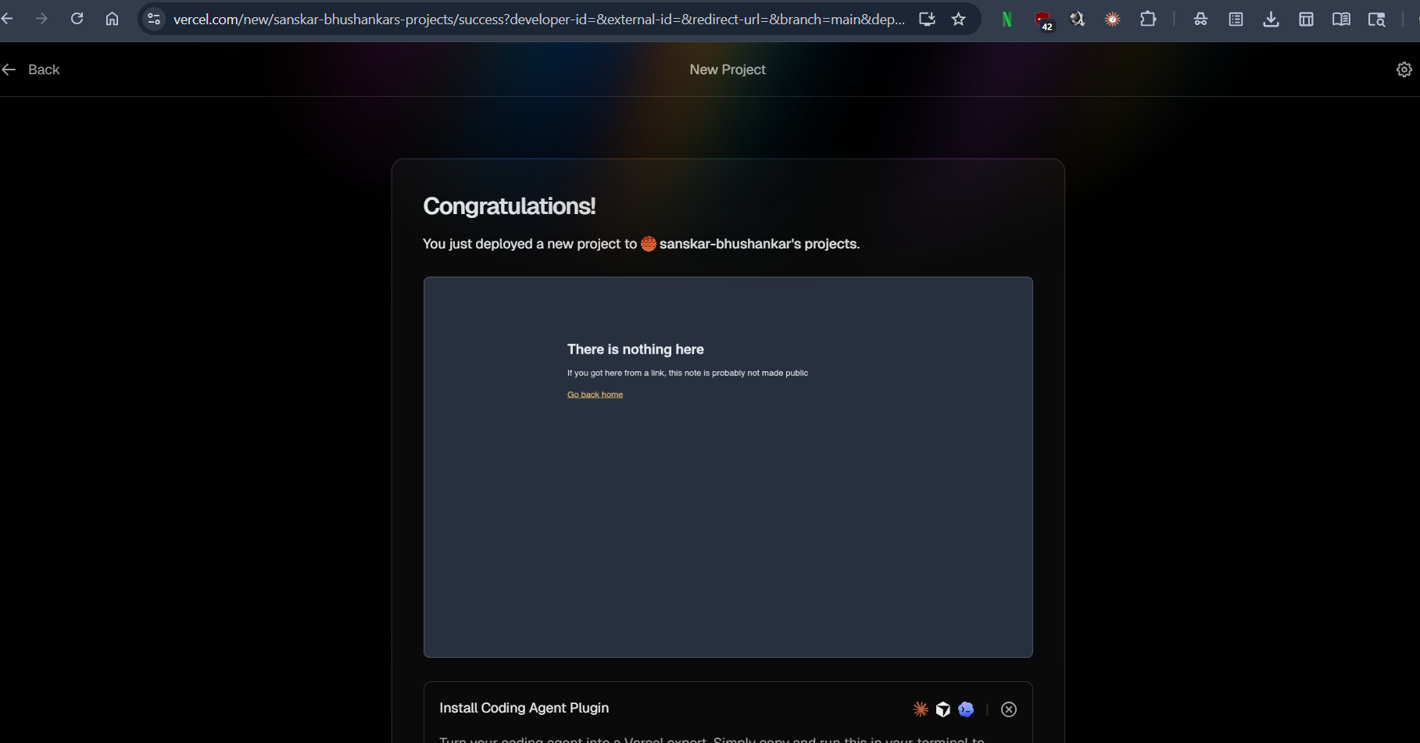This screenshot has width=1420, height=743.
Task: Click the vercel.com URL in the address bar
Action: click(x=539, y=19)
